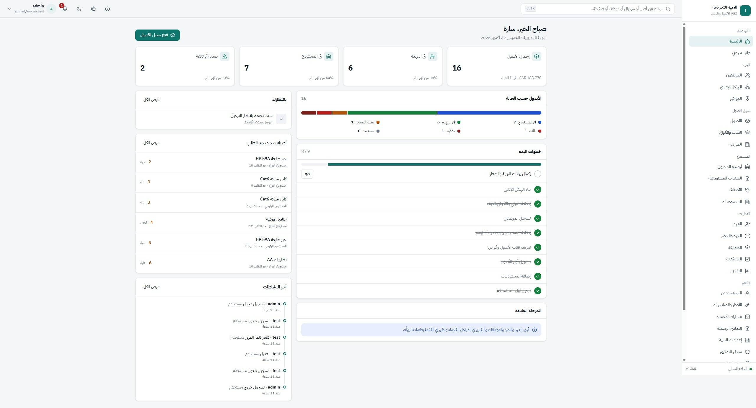756x408 pixels.
Task: Click فتح button for إكمال بيانات الجهة
Action: [307, 174]
